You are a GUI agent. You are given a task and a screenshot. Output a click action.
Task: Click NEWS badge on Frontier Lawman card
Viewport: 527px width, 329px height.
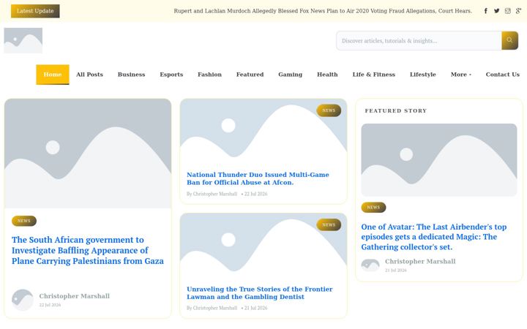click(329, 225)
